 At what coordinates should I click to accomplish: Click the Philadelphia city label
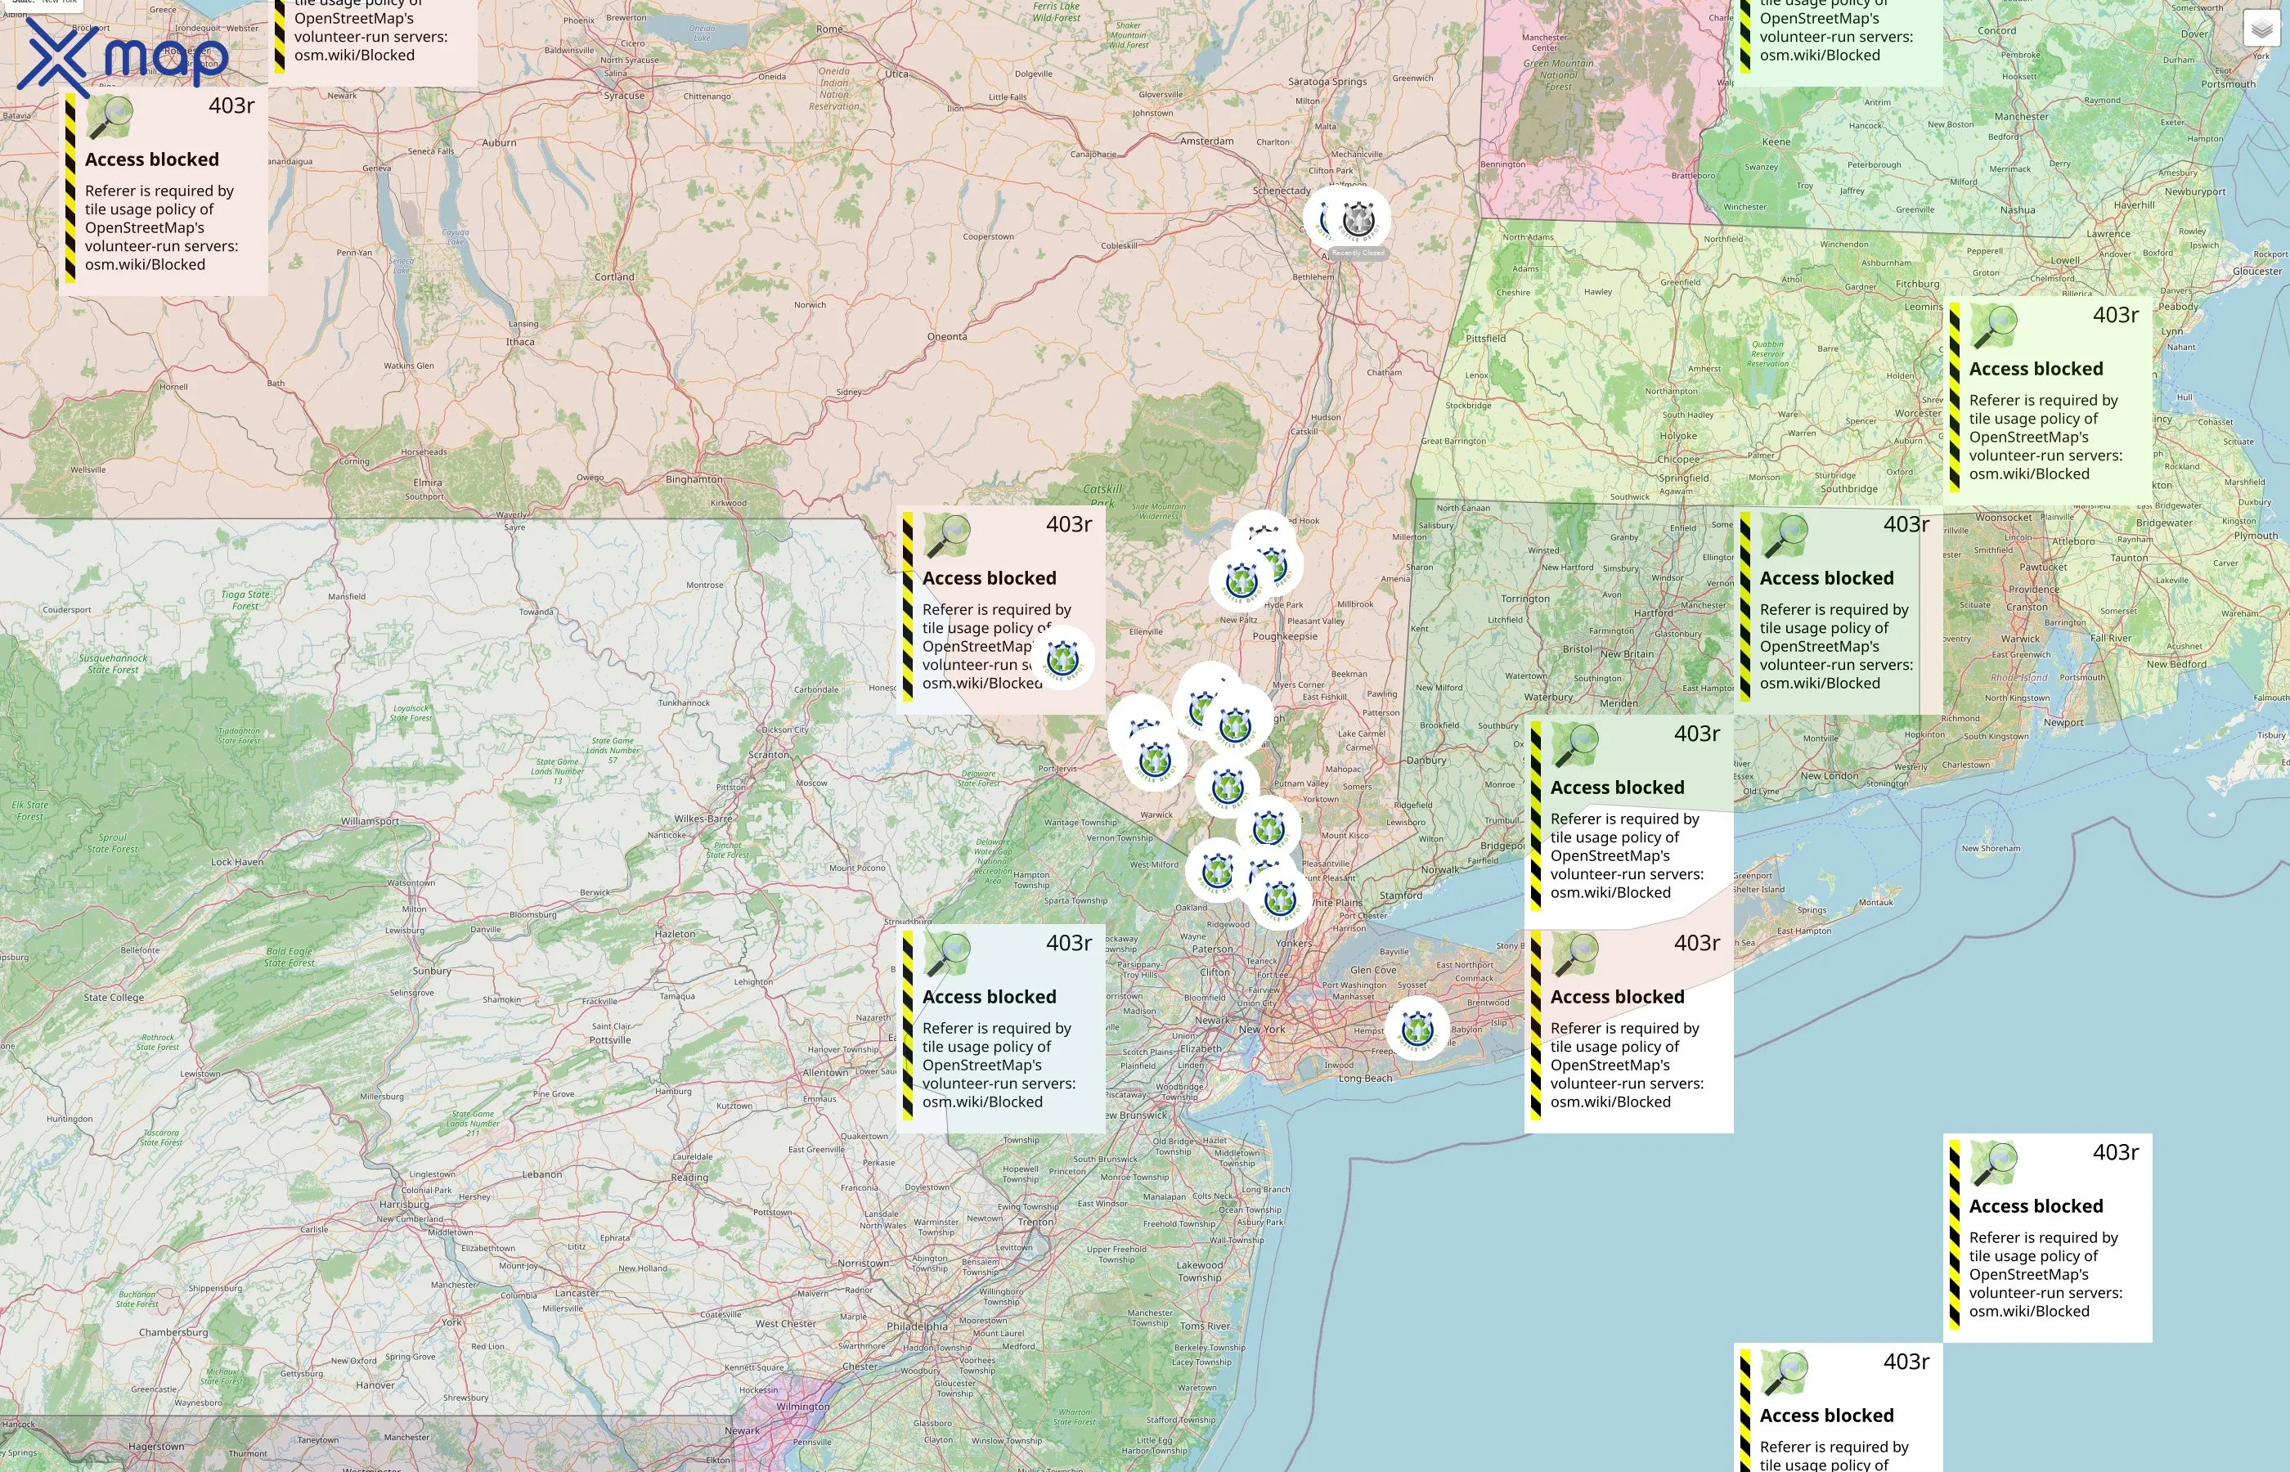tap(918, 1326)
